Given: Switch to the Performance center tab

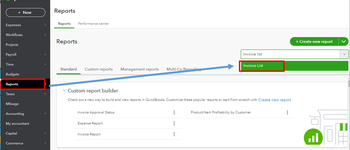Looking at the screenshot, I should click(x=93, y=24).
